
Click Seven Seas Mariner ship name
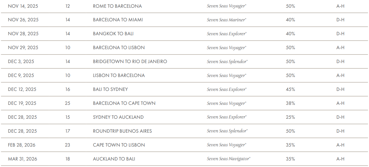226,20
